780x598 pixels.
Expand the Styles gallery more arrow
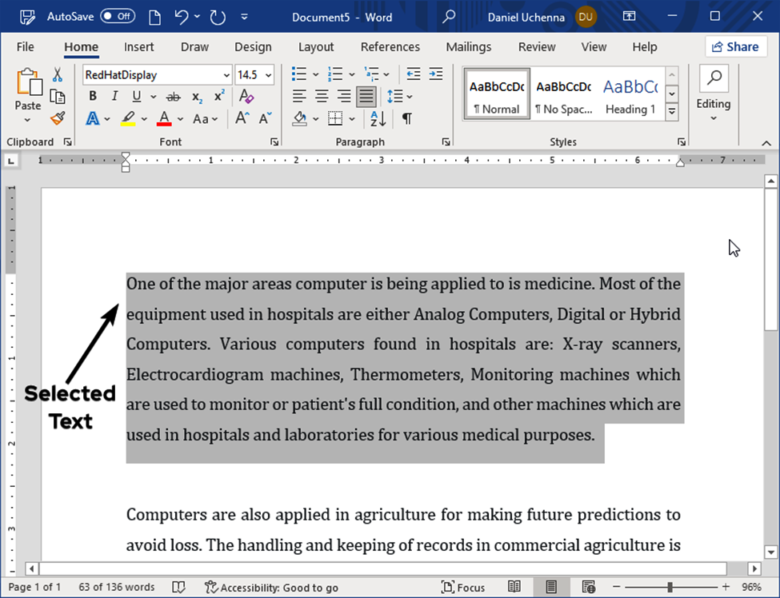click(672, 113)
